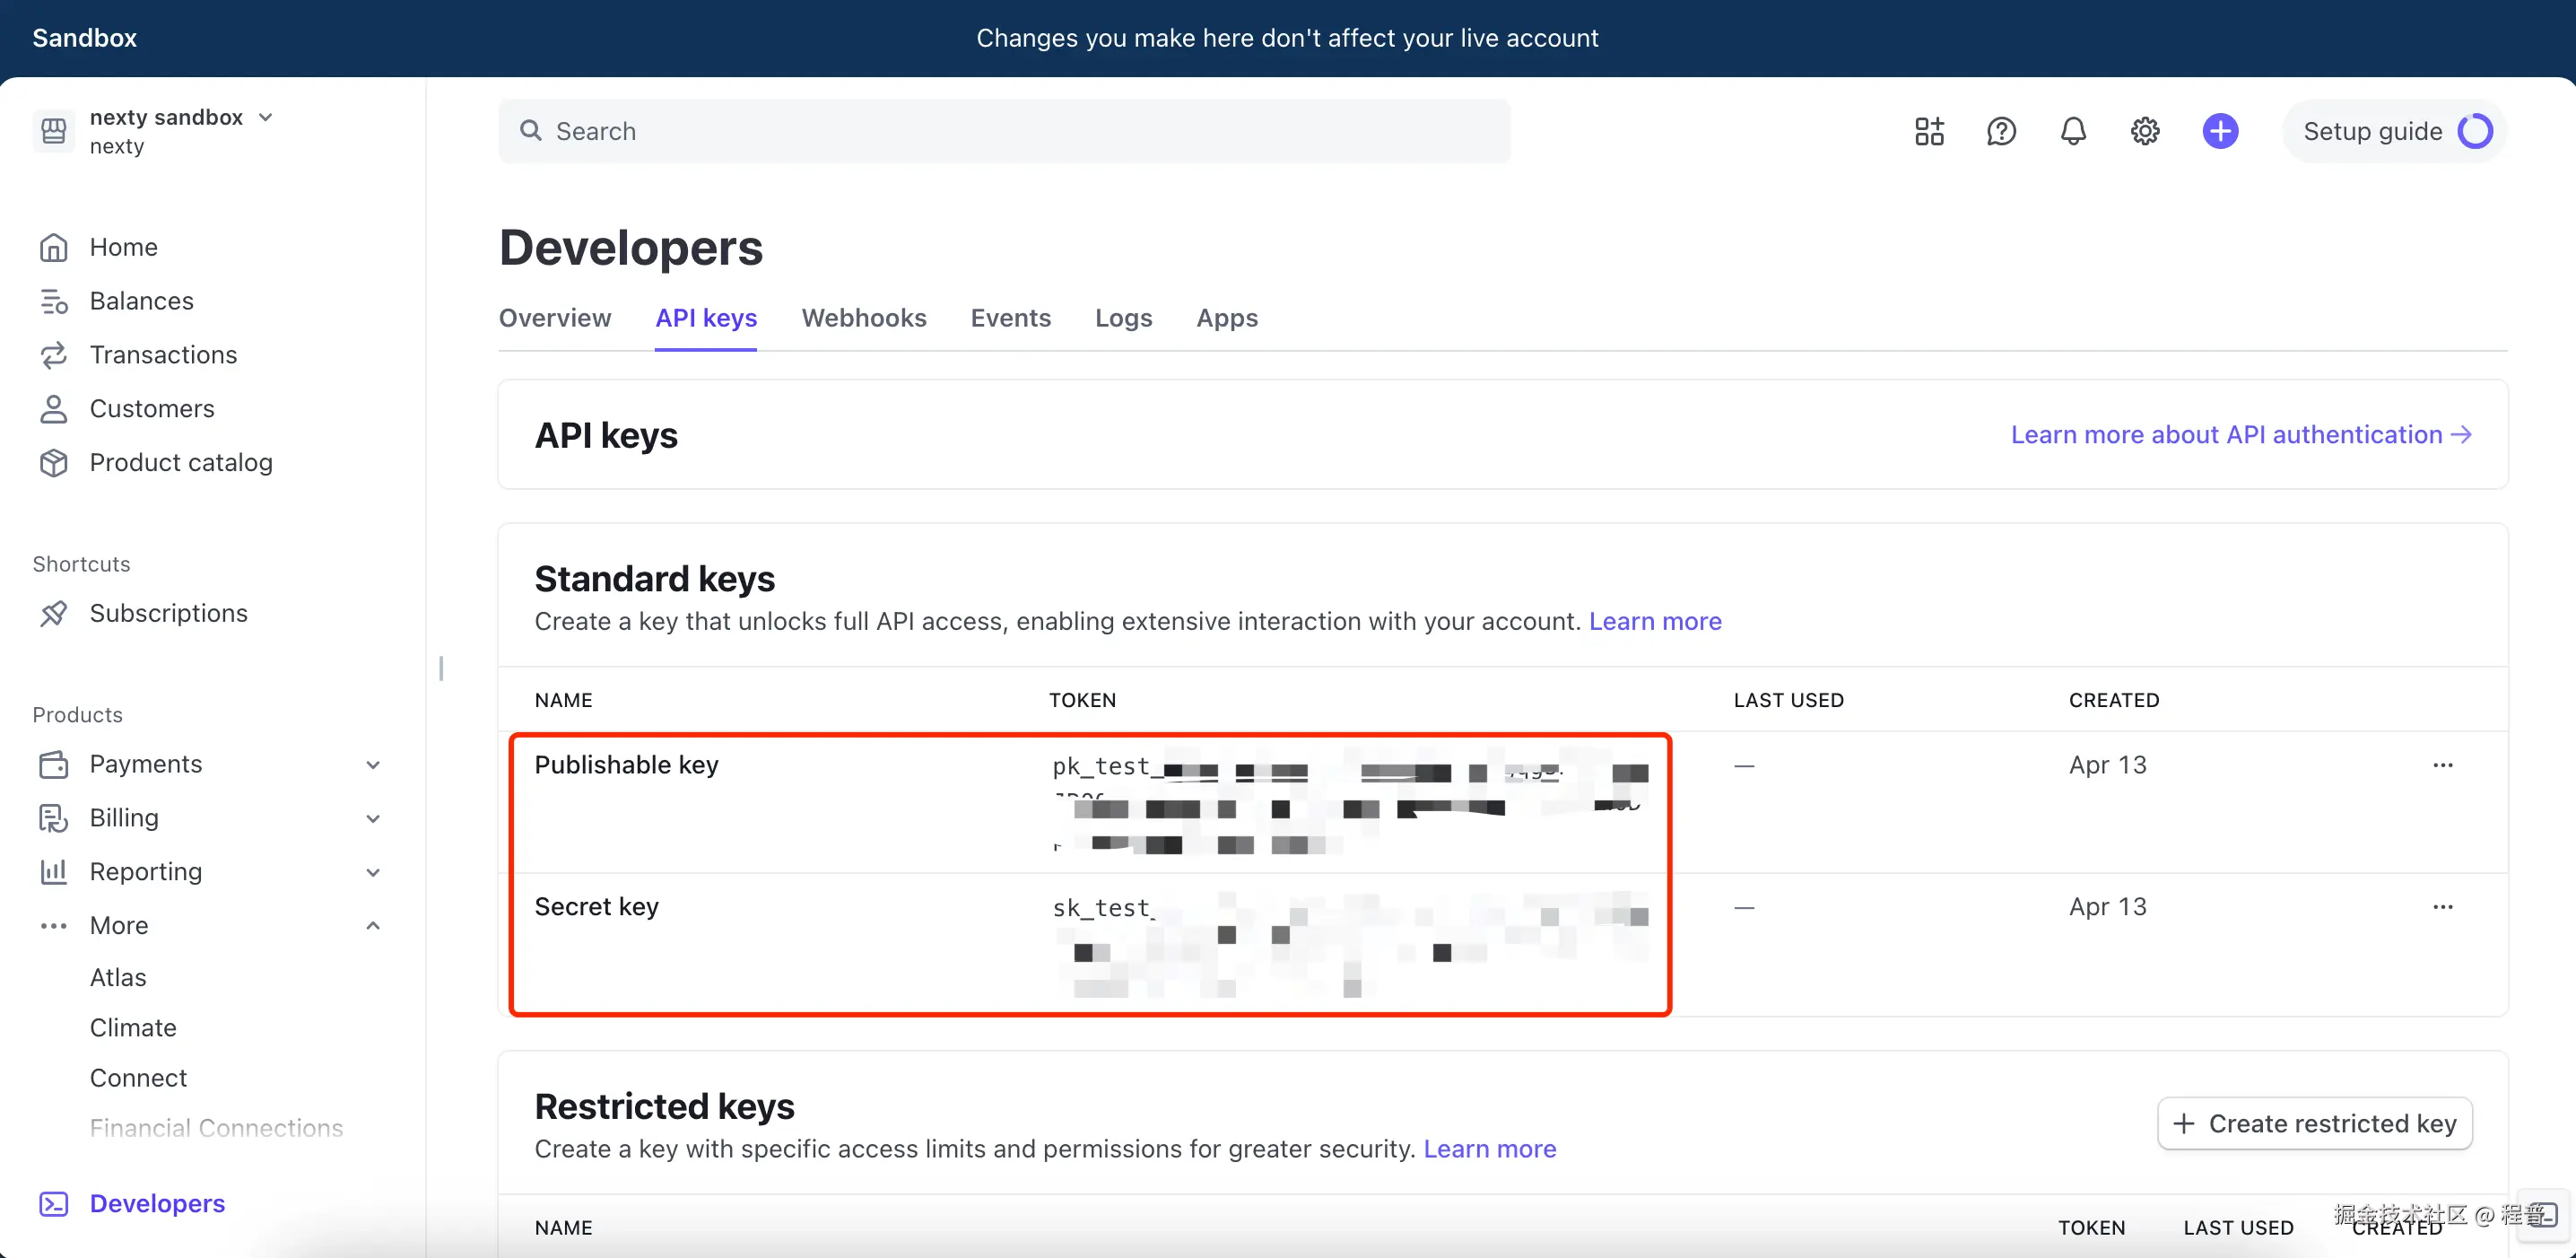Open the Secret key row options menu

click(x=2443, y=906)
